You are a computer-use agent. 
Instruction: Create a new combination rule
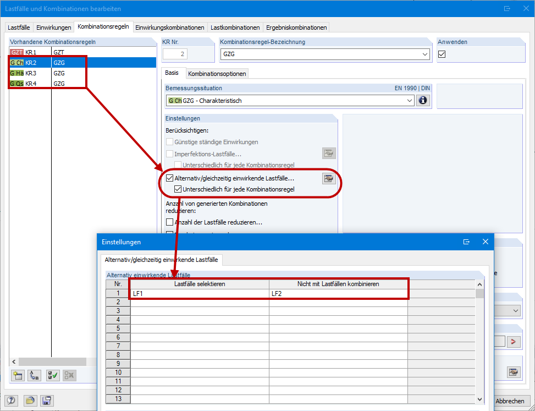(18, 375)
